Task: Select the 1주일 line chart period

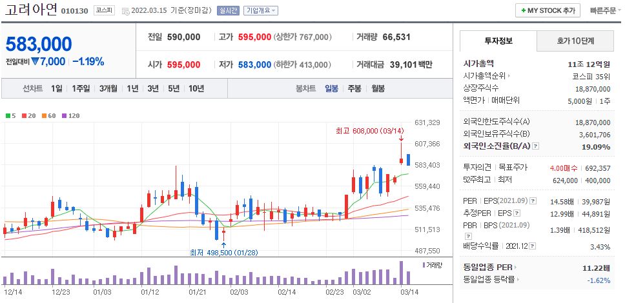Action: click(x=81, y=88)
